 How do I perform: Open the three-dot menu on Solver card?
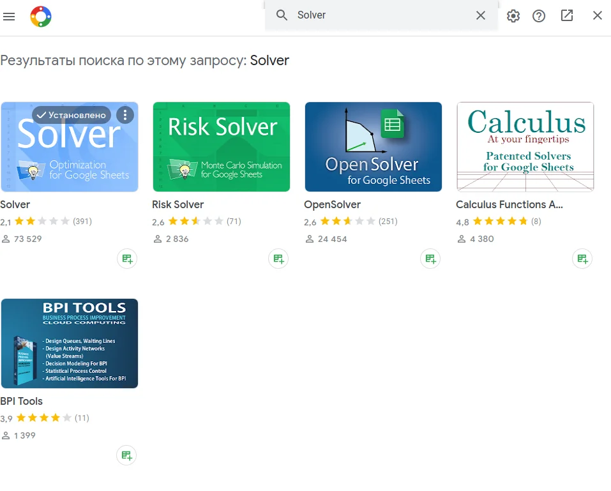tap(125, 115)
